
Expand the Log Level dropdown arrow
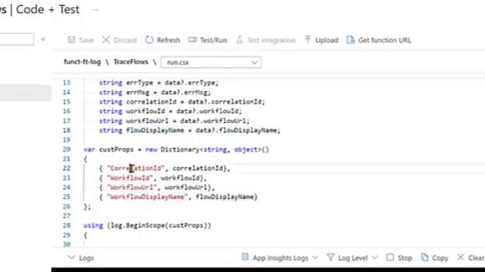[x=374, y=257]
